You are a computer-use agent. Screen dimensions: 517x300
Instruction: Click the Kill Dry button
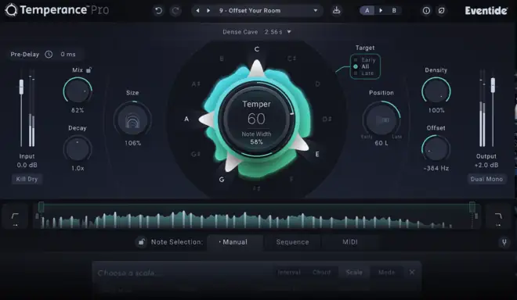tap(27, 179)
